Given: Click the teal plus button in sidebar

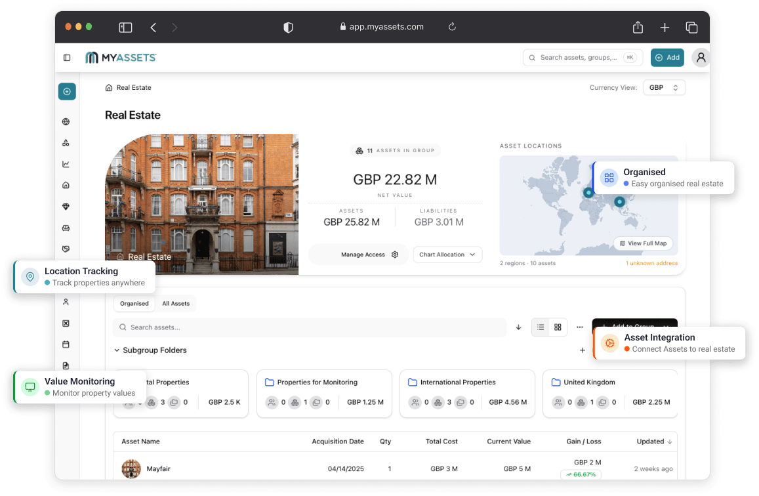Looking at the screenshot, I should pos(67,91).
